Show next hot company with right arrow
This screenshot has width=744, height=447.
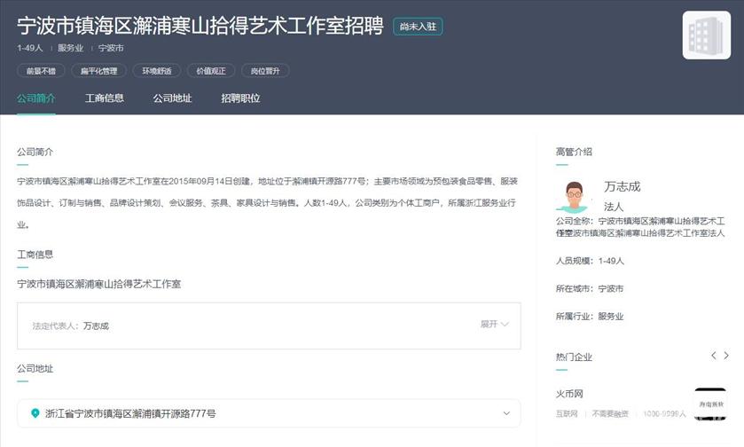(x=726, y=356)
